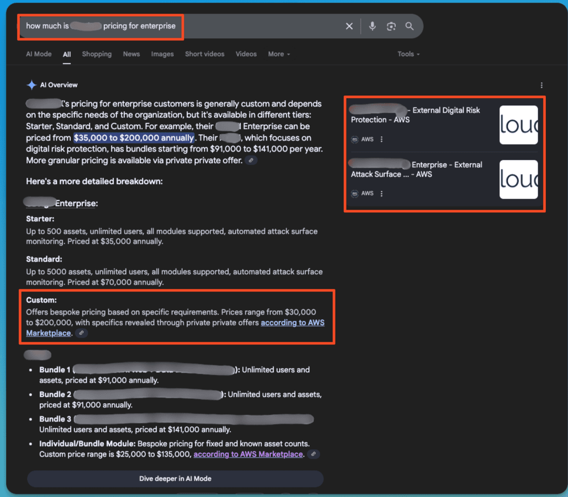Screen dimensions: 568x497
Task: Open the Shopping tab
Action: [97, 54]
